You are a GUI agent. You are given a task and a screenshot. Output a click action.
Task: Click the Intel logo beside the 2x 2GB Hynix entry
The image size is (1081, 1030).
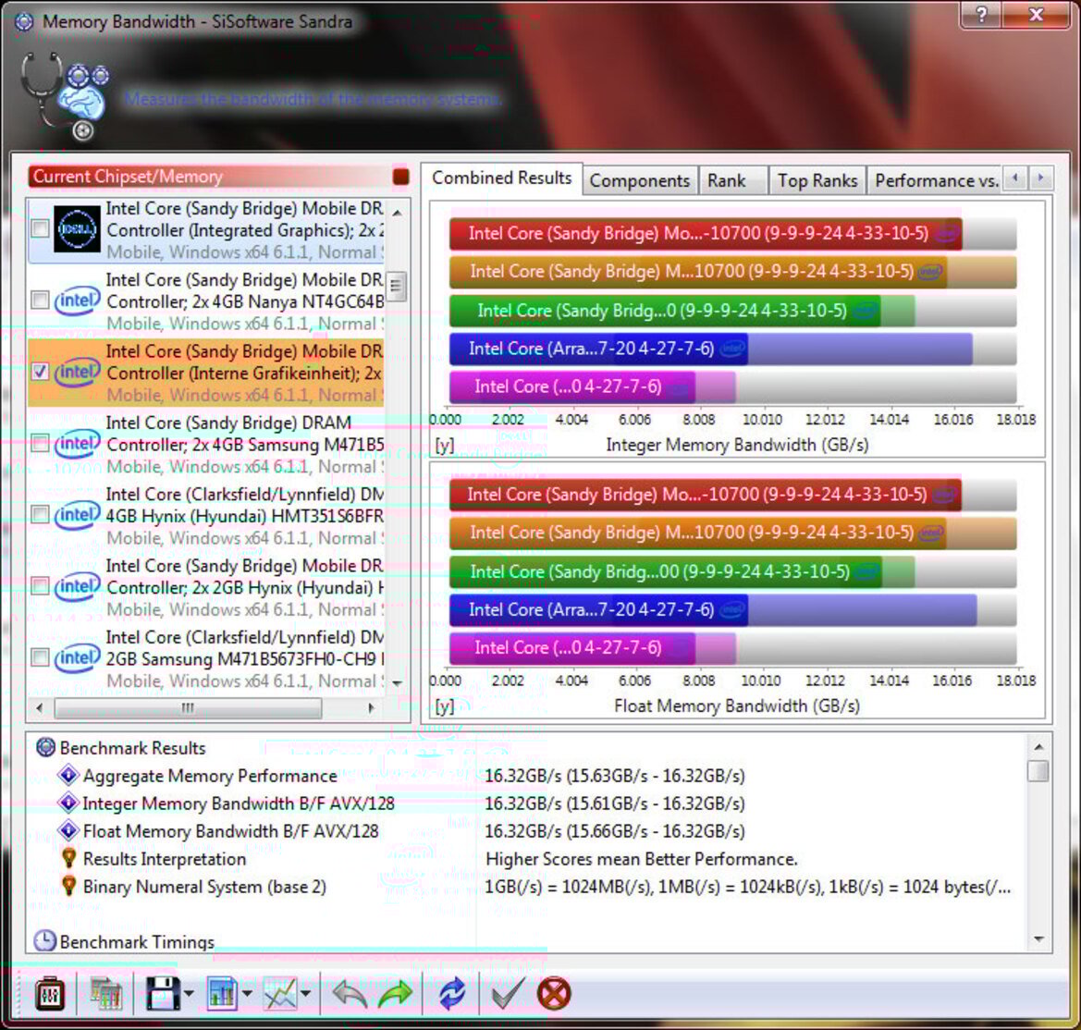(x=78, y=587)
